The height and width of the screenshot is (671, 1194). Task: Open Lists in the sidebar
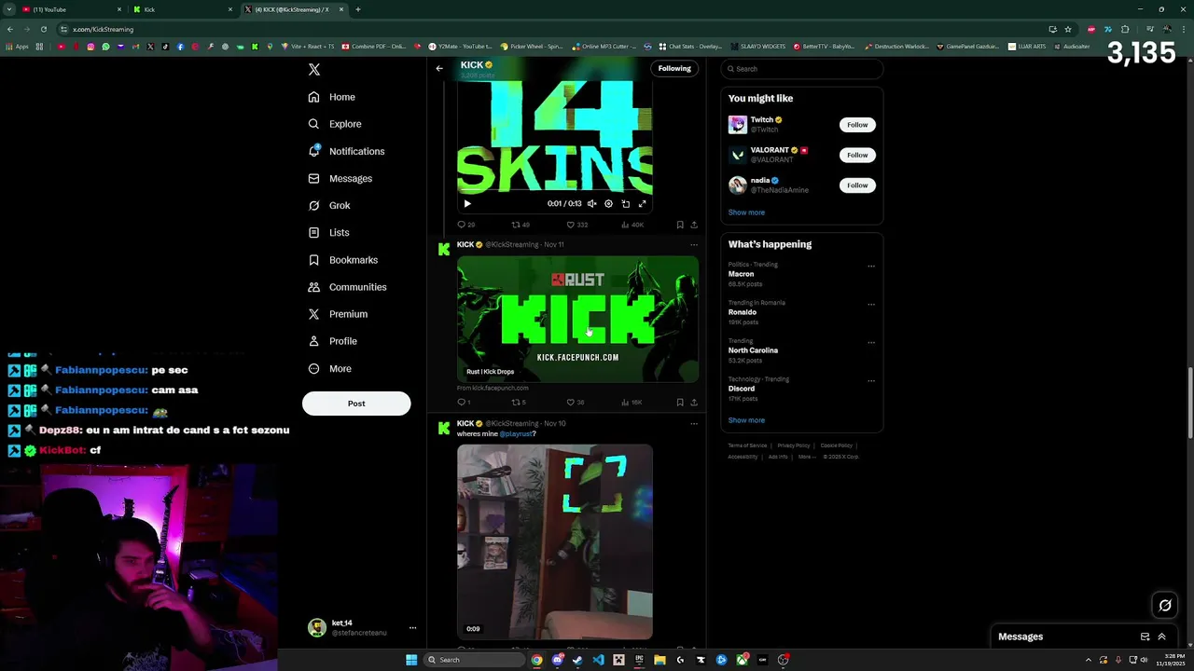tap(328, 232)
